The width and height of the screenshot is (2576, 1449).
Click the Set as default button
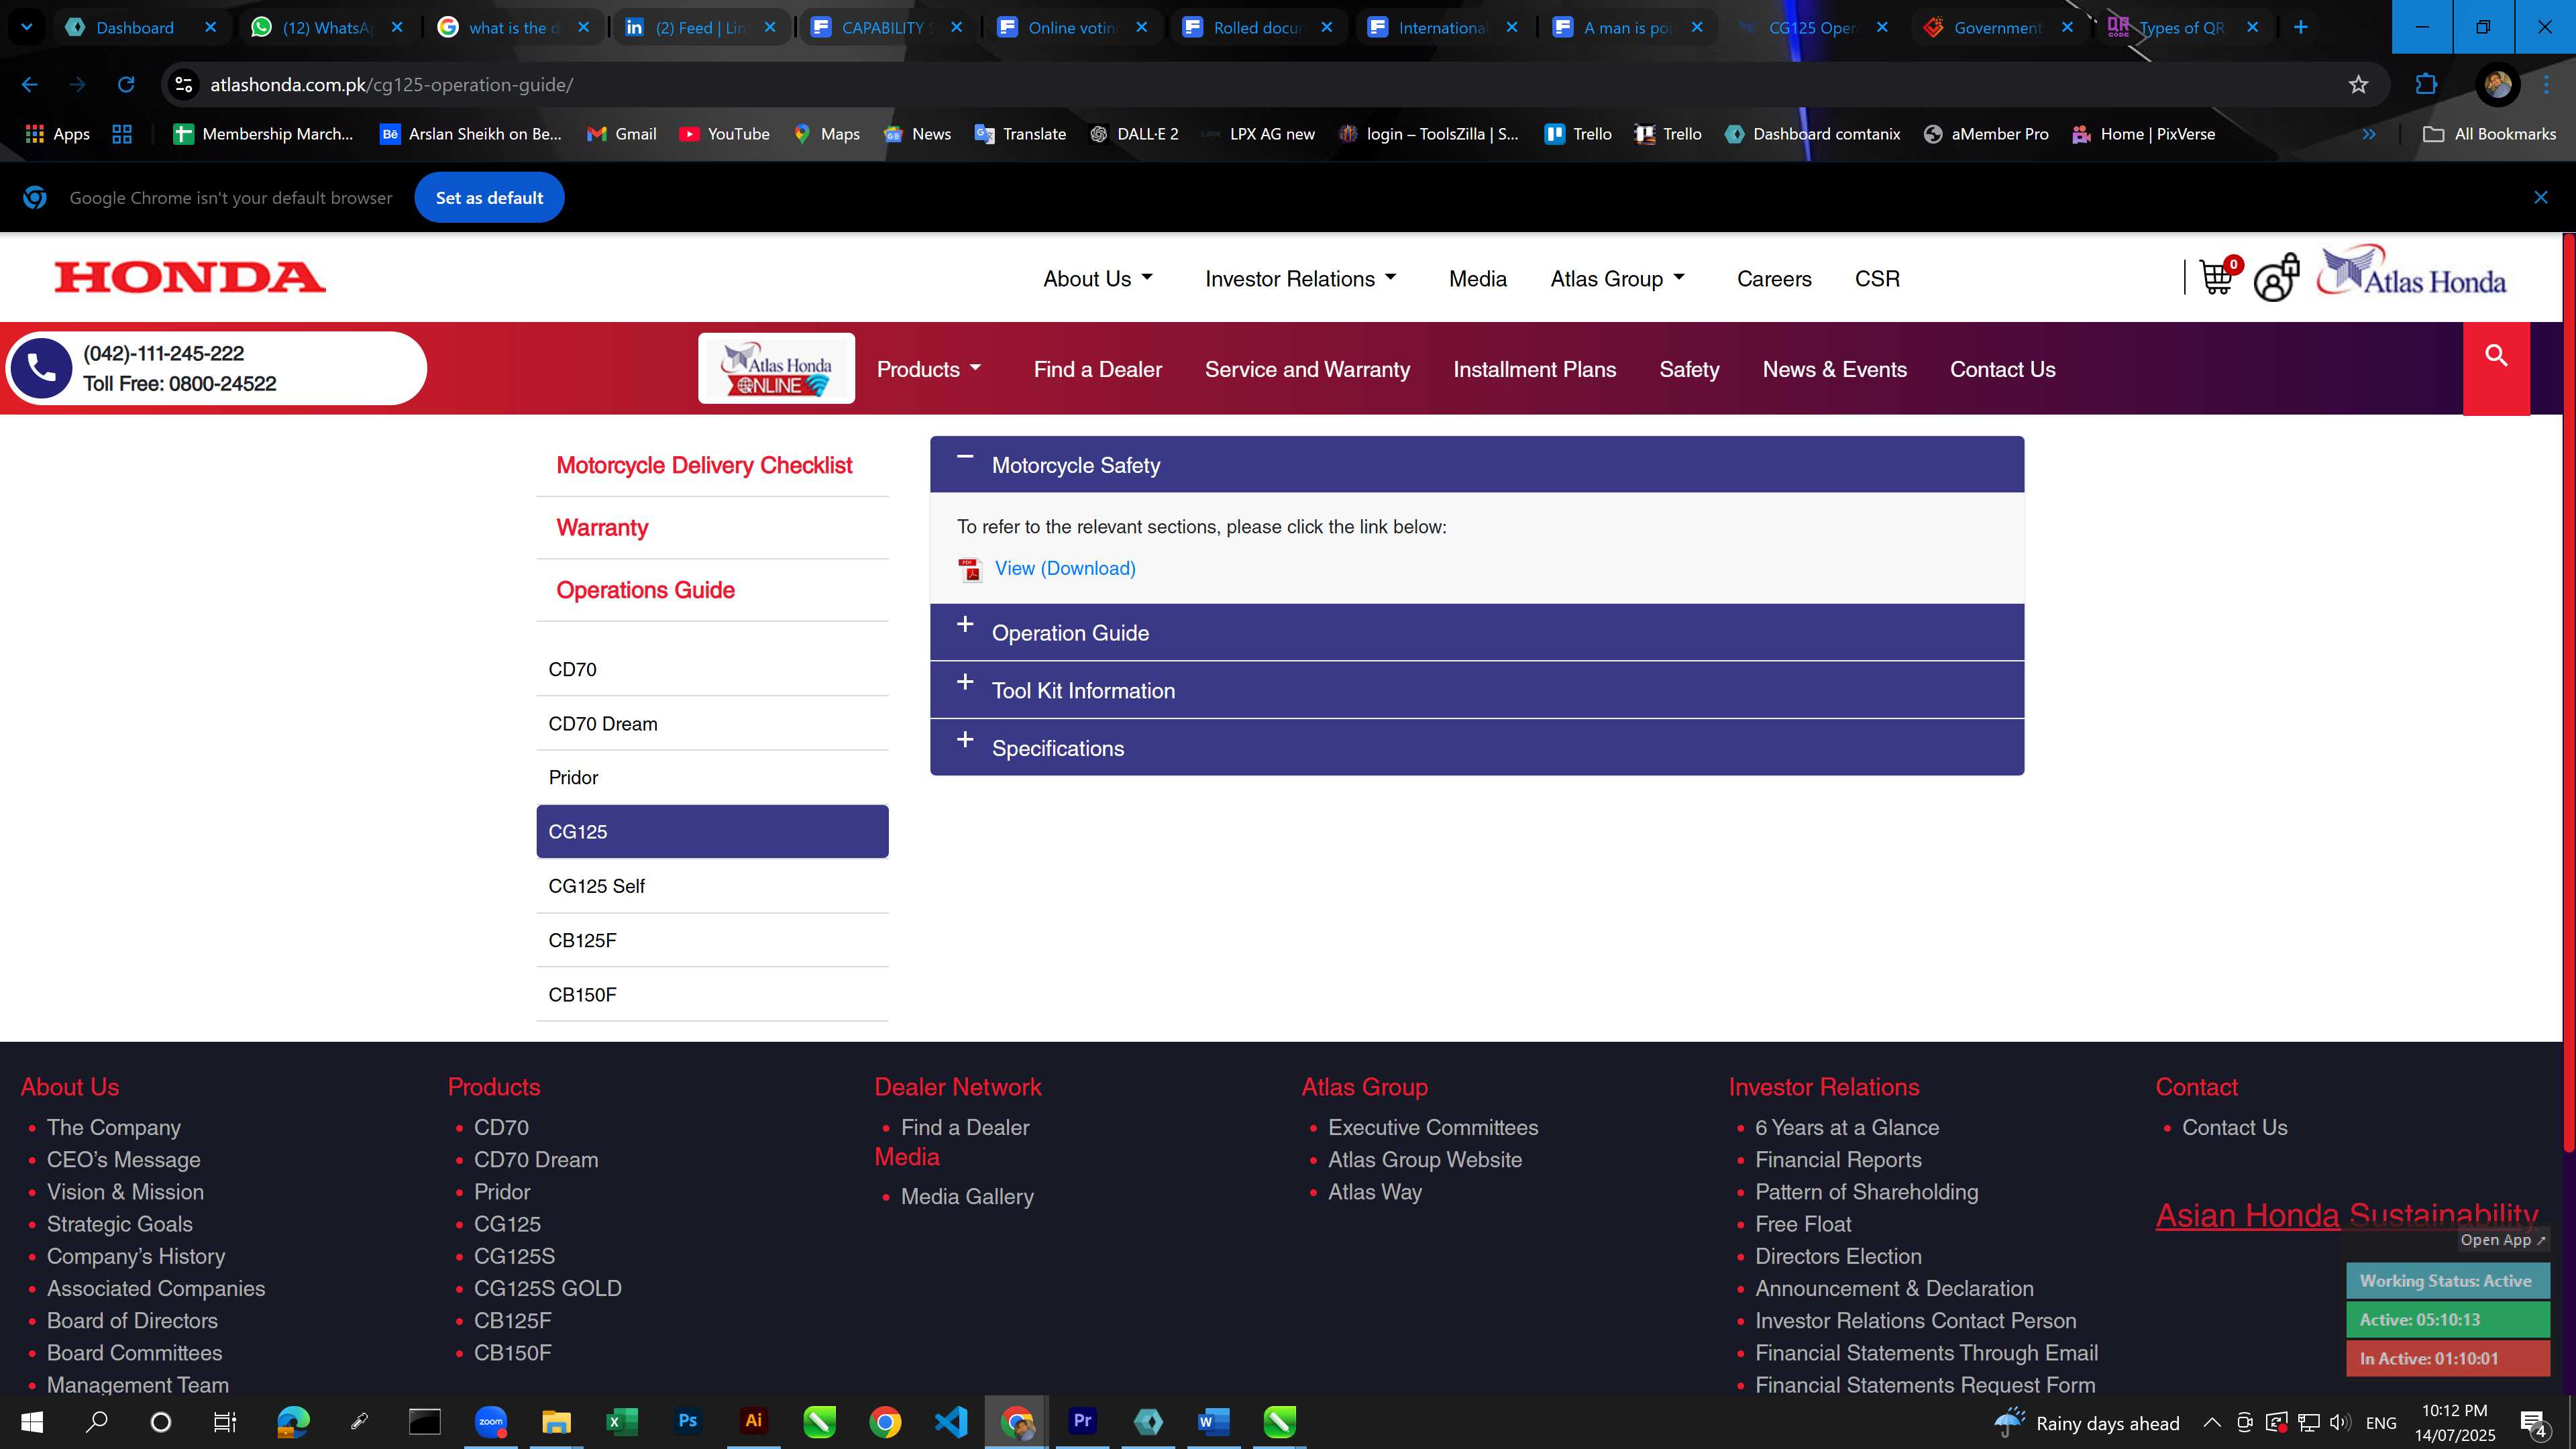[x=489, y=197]
